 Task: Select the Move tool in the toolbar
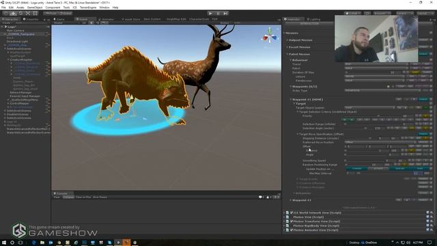tap(13, 13)
